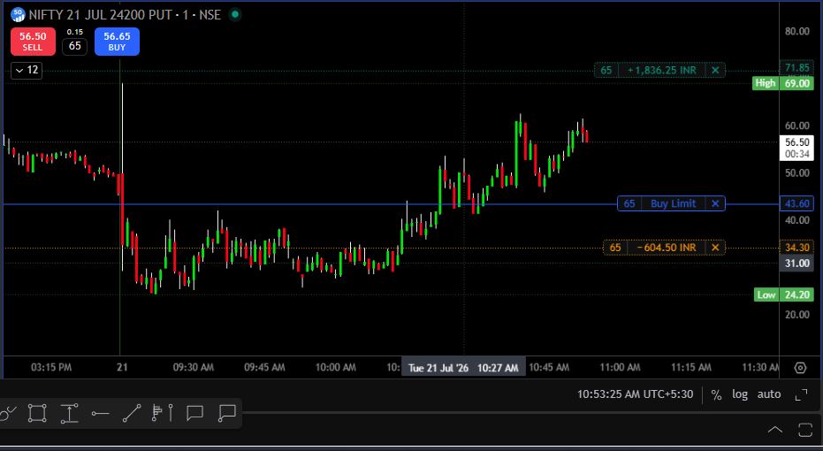Click the High 69.00 price label
The height and width of the screenshot is (451, 823).
coord(783,83)
